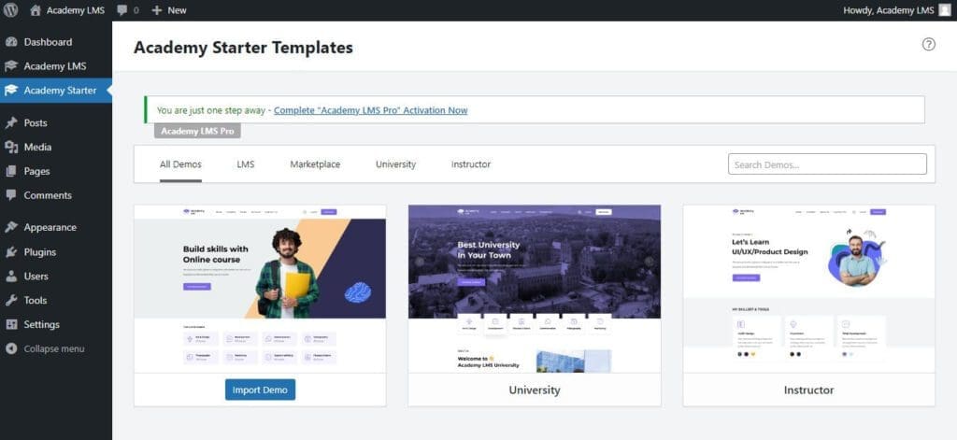Click the Settings sliders icon
Viewport: 957px width, 440px height.
pos(11,325)
